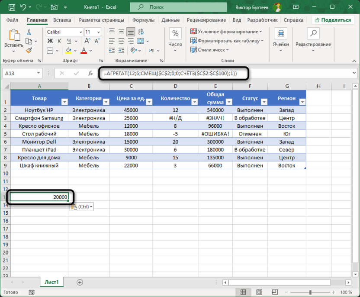Click the Поделиться share button
Viewport: 360px width, 297px height.
click(x=332, y=20)
